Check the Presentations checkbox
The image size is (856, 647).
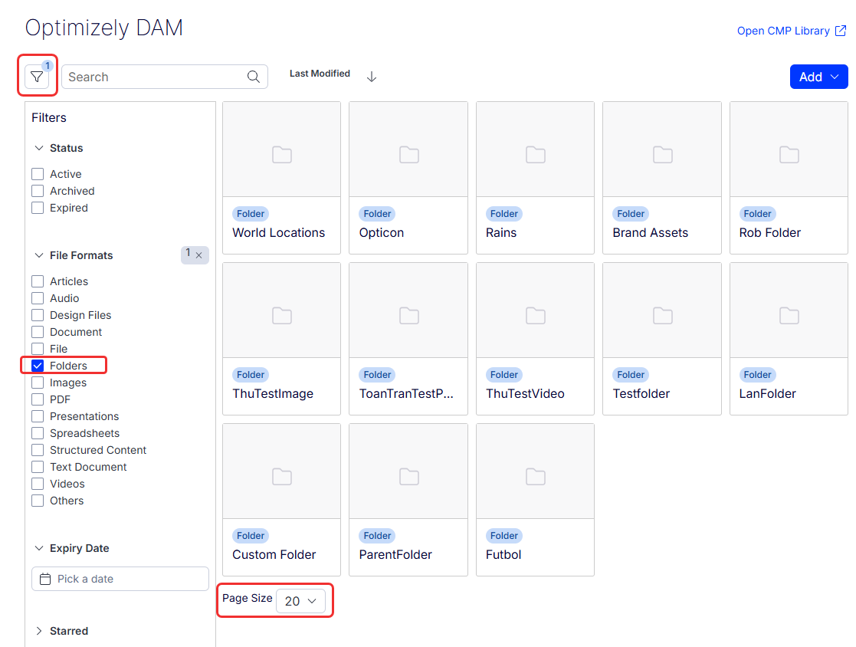pyautogui.click(x=38, y=416)
